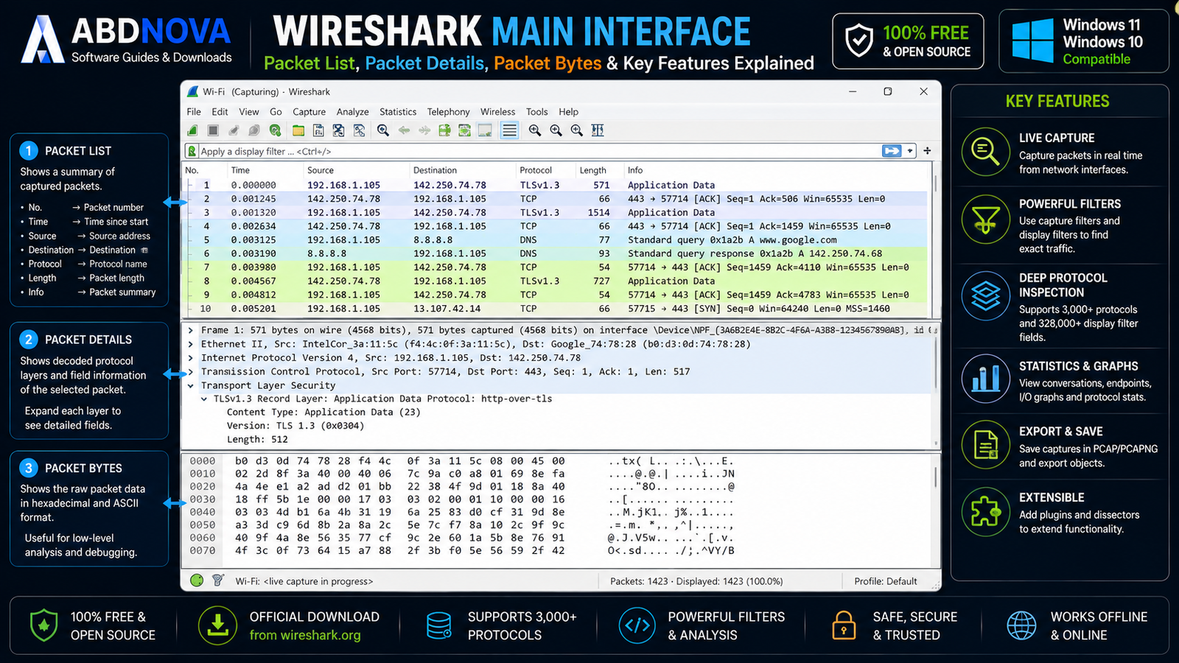The width and height of the screenshot is (1179, 663).
Task: Open display filter bookmarks green icon
Action: tap(192, 151)
